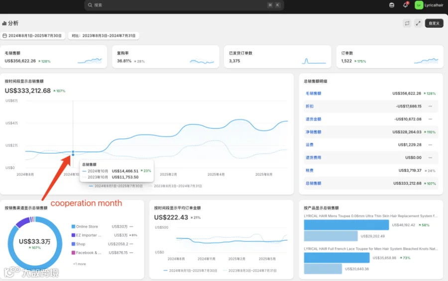Open the sidekick face icon in top bar
448x281 pixels.
point(392,5)
